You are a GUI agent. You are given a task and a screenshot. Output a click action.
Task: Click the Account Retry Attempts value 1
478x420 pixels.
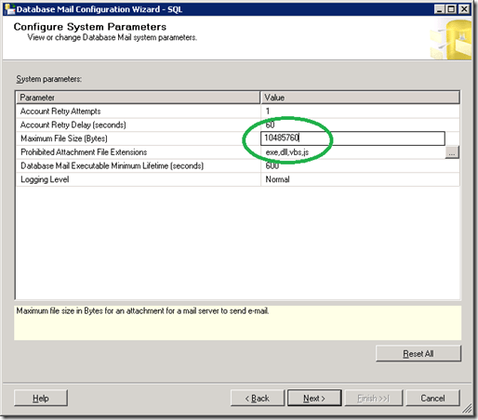(268, 112)
